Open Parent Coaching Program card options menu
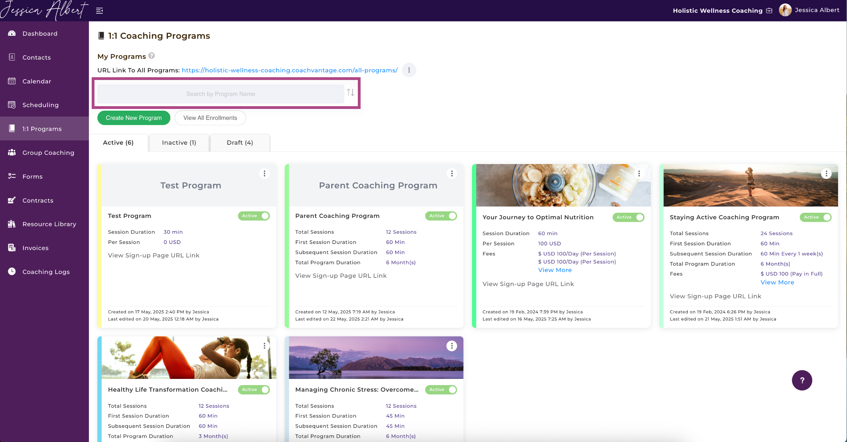847x442 pixels. click(452, 173)
